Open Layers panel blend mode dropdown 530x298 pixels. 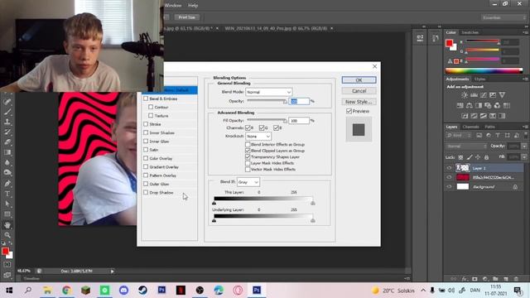(x=466, y=147)
